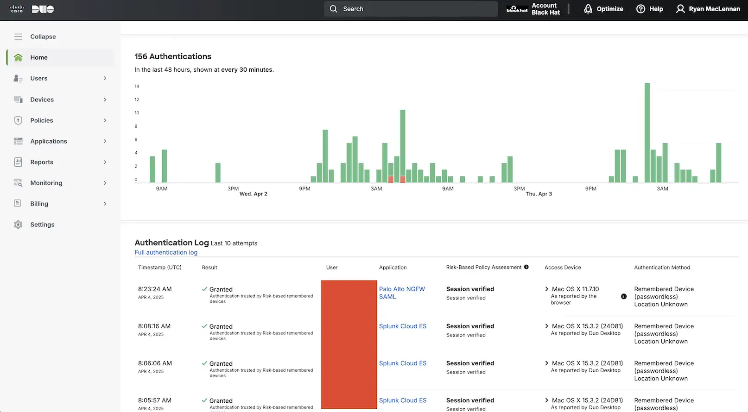Click the Duo logo in header
The image size is (748, 412).
(43, 9)
